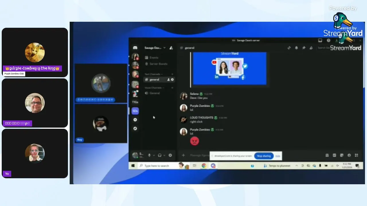The height and width of the screenshot is (206, 367).
Task: Open emoji picker icon
Action: click(x=349, y=155)
